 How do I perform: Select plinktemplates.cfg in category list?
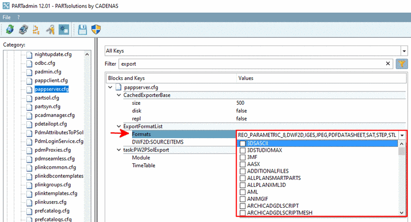click(56, 193)
